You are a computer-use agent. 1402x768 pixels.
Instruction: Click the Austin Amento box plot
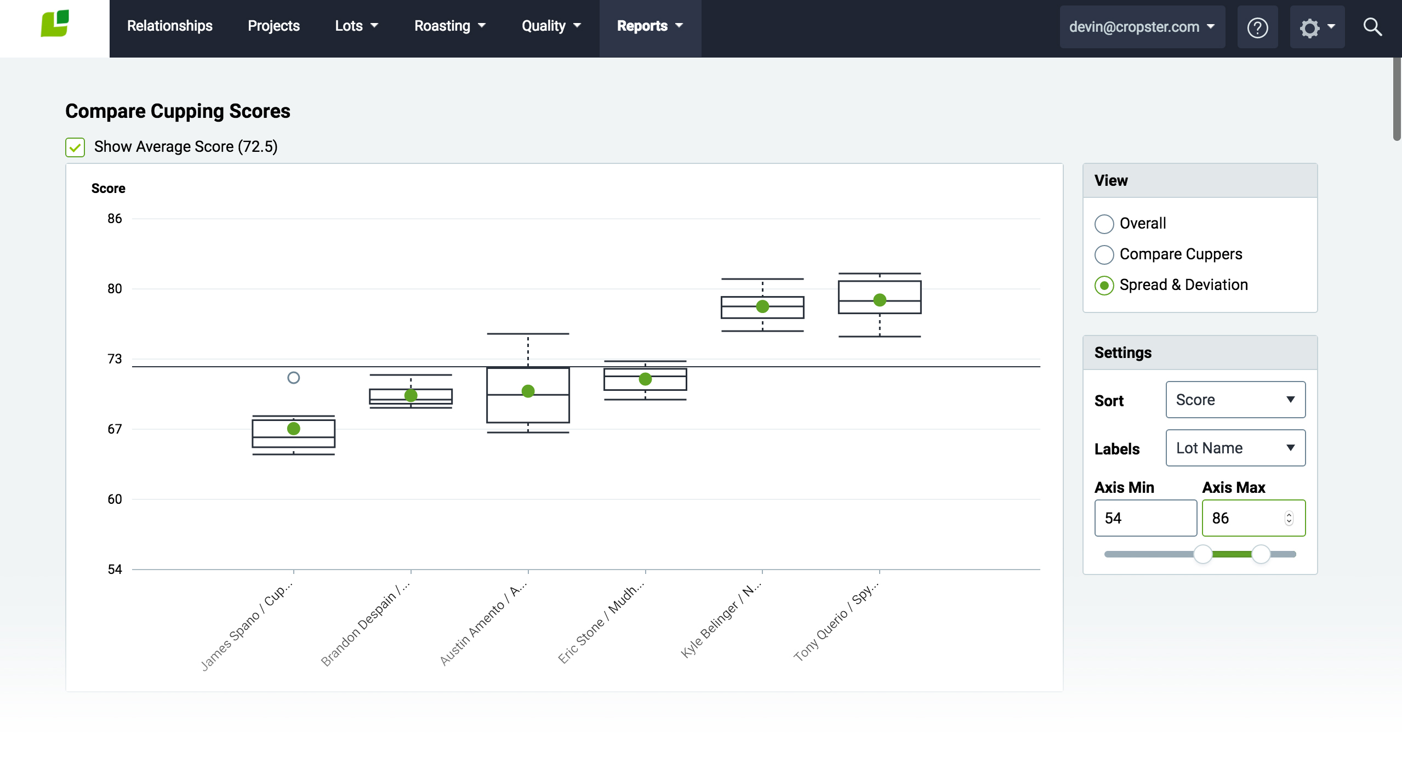point(528,383)
